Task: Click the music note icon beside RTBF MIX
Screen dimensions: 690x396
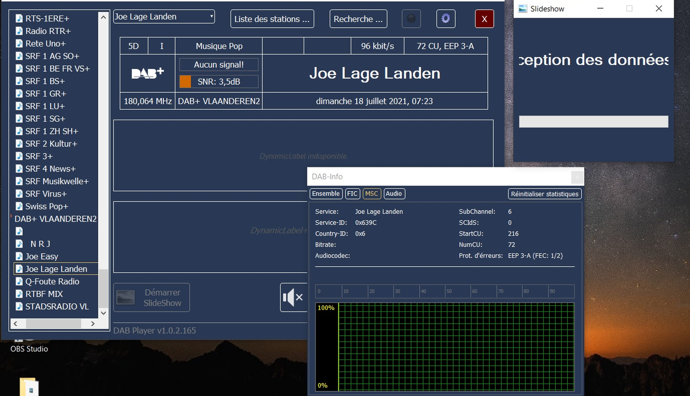Action: 19,294
